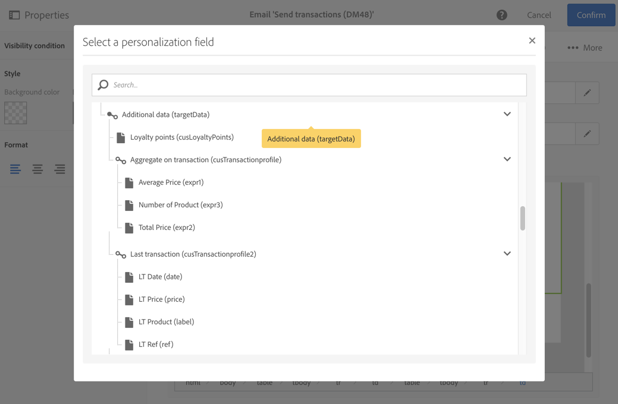Choose Average Price (expr1) field

click(171, 182)
